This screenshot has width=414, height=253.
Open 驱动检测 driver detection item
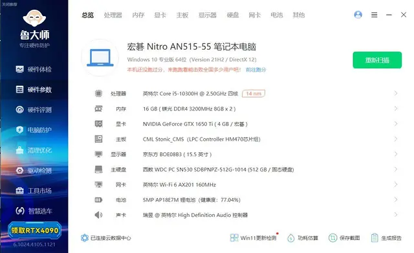(x=34, y=170)
